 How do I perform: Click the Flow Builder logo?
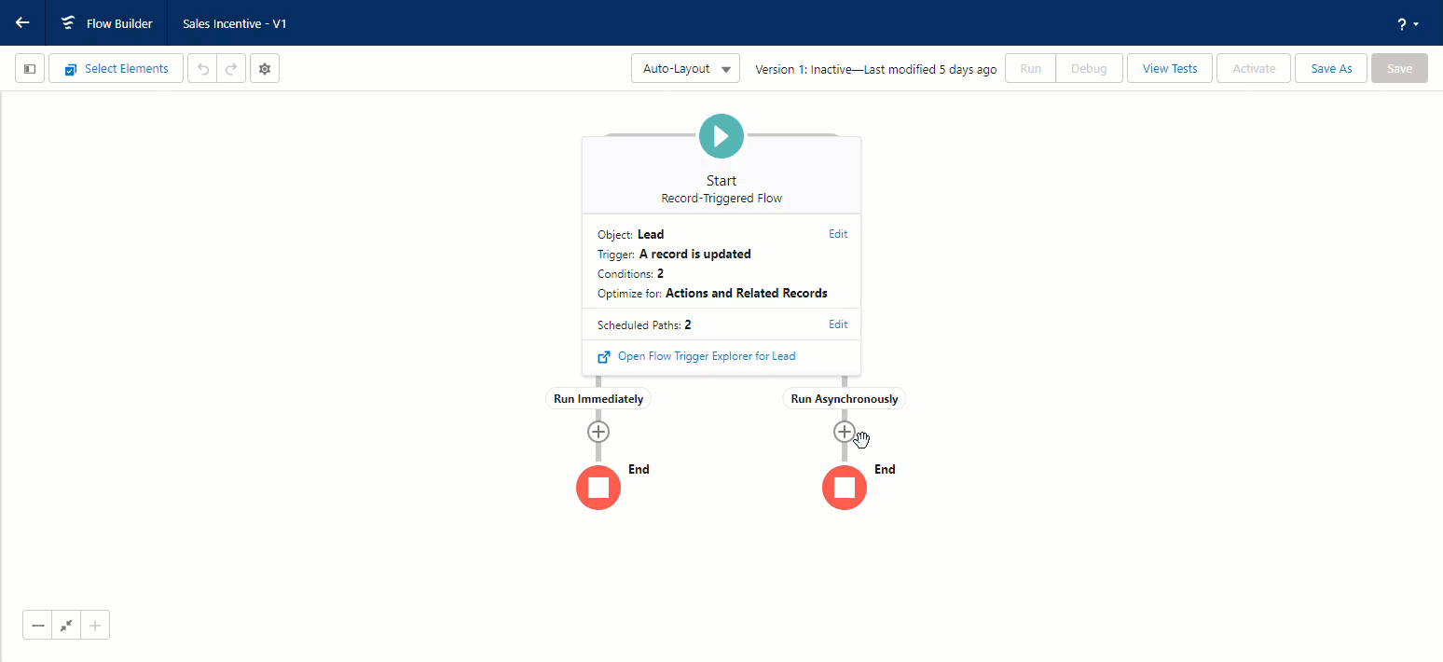pyautogui.click(x=66, y=23)
